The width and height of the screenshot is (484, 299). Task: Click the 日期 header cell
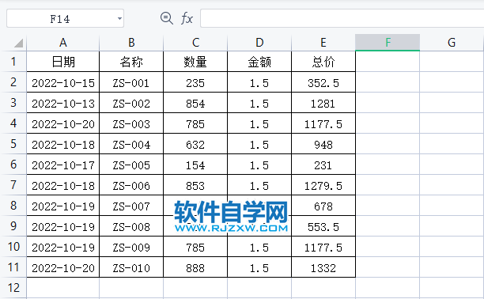(63, 62)
